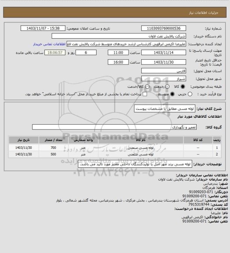Click the buyer notes text box
The height and width of the screenshot is (253, 230).
click(135, 164)
